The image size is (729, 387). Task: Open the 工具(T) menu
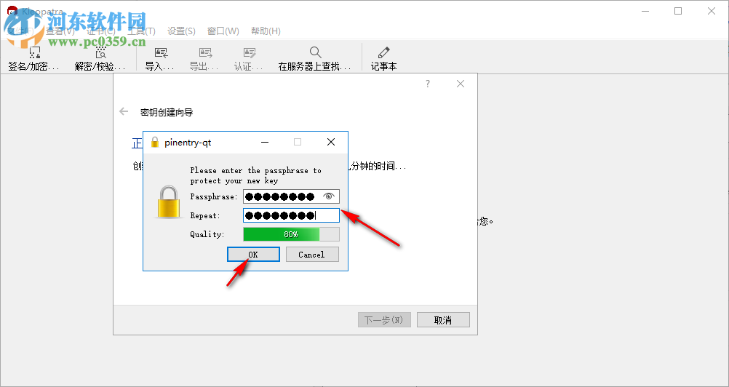(x=141, y=31)
